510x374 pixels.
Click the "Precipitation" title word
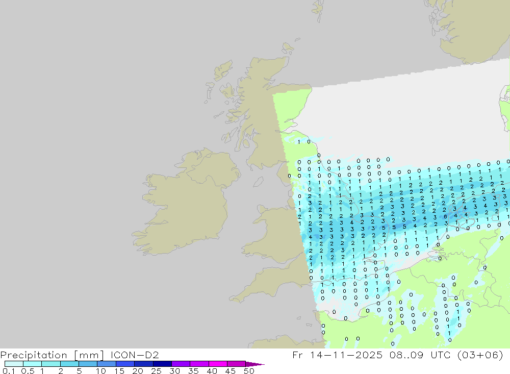[x=34, y=355]
